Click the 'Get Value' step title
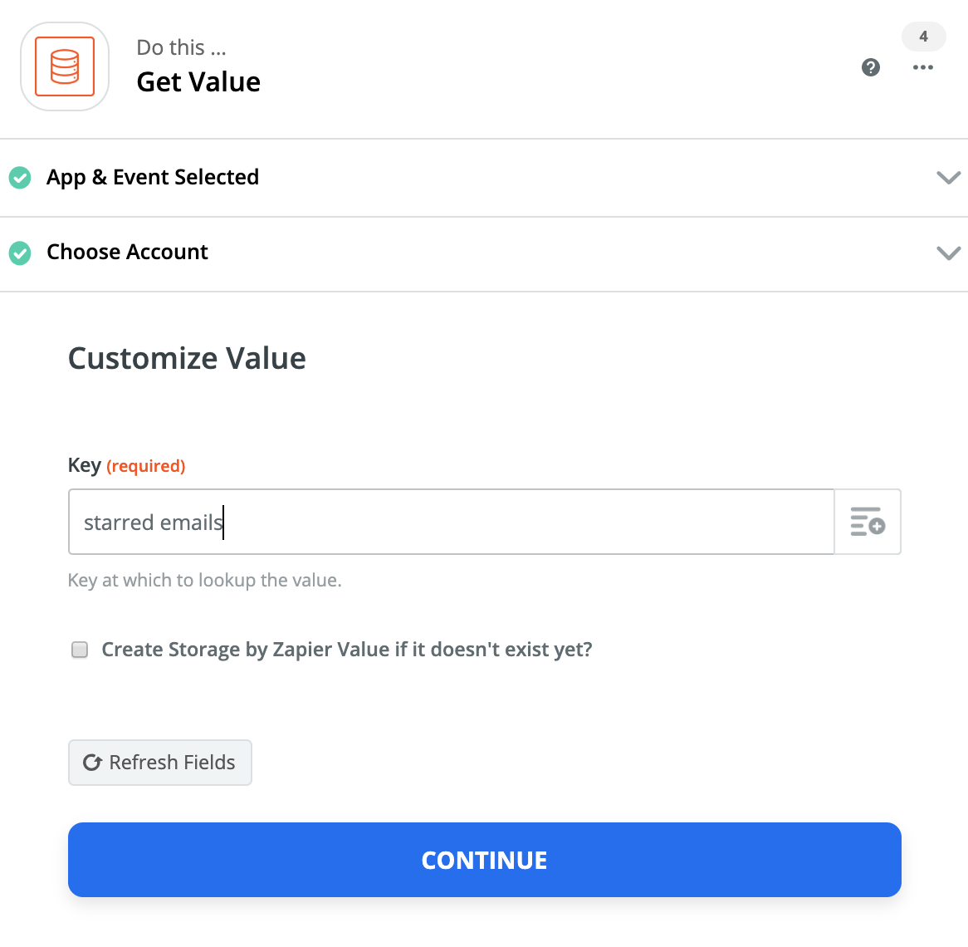 point(198,81)
